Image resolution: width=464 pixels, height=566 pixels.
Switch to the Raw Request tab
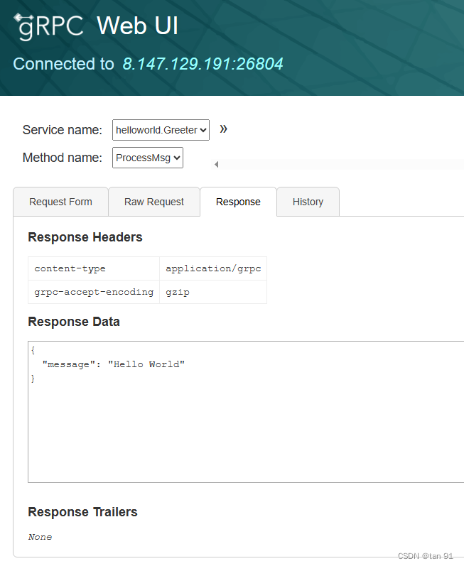point(154,202)
